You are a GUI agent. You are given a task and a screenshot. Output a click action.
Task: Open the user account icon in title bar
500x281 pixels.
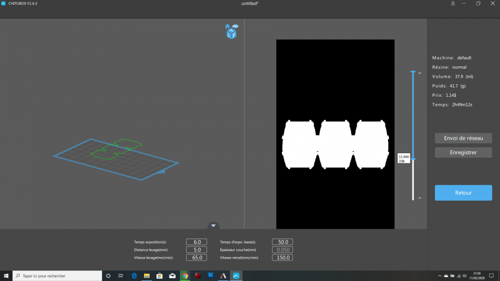tap(453, 3)
